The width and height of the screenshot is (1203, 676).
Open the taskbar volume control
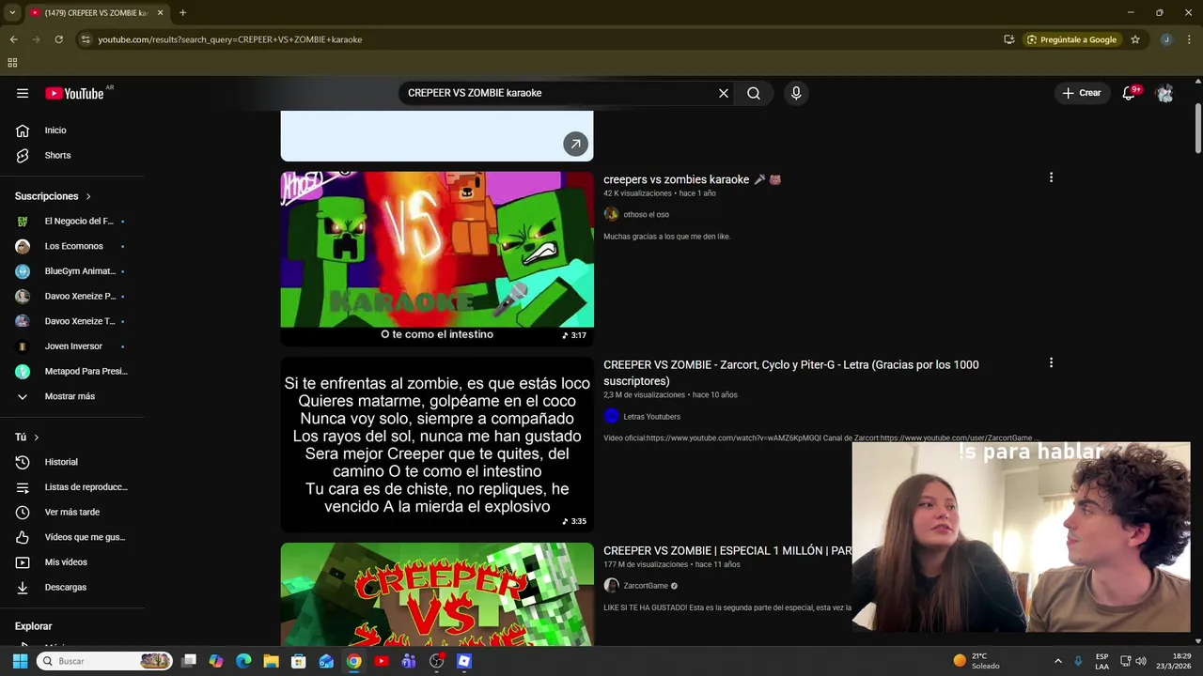[x=1141, y=661]
